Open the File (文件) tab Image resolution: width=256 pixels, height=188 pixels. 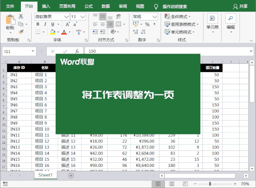[x=10, y=6]
